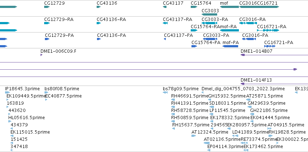Click the RH50859.5prime EST

pyautogui.click(x=173, y=121)
